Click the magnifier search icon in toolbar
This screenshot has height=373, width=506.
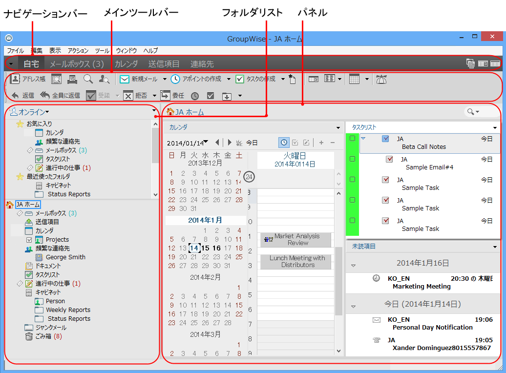click(88, 79)
